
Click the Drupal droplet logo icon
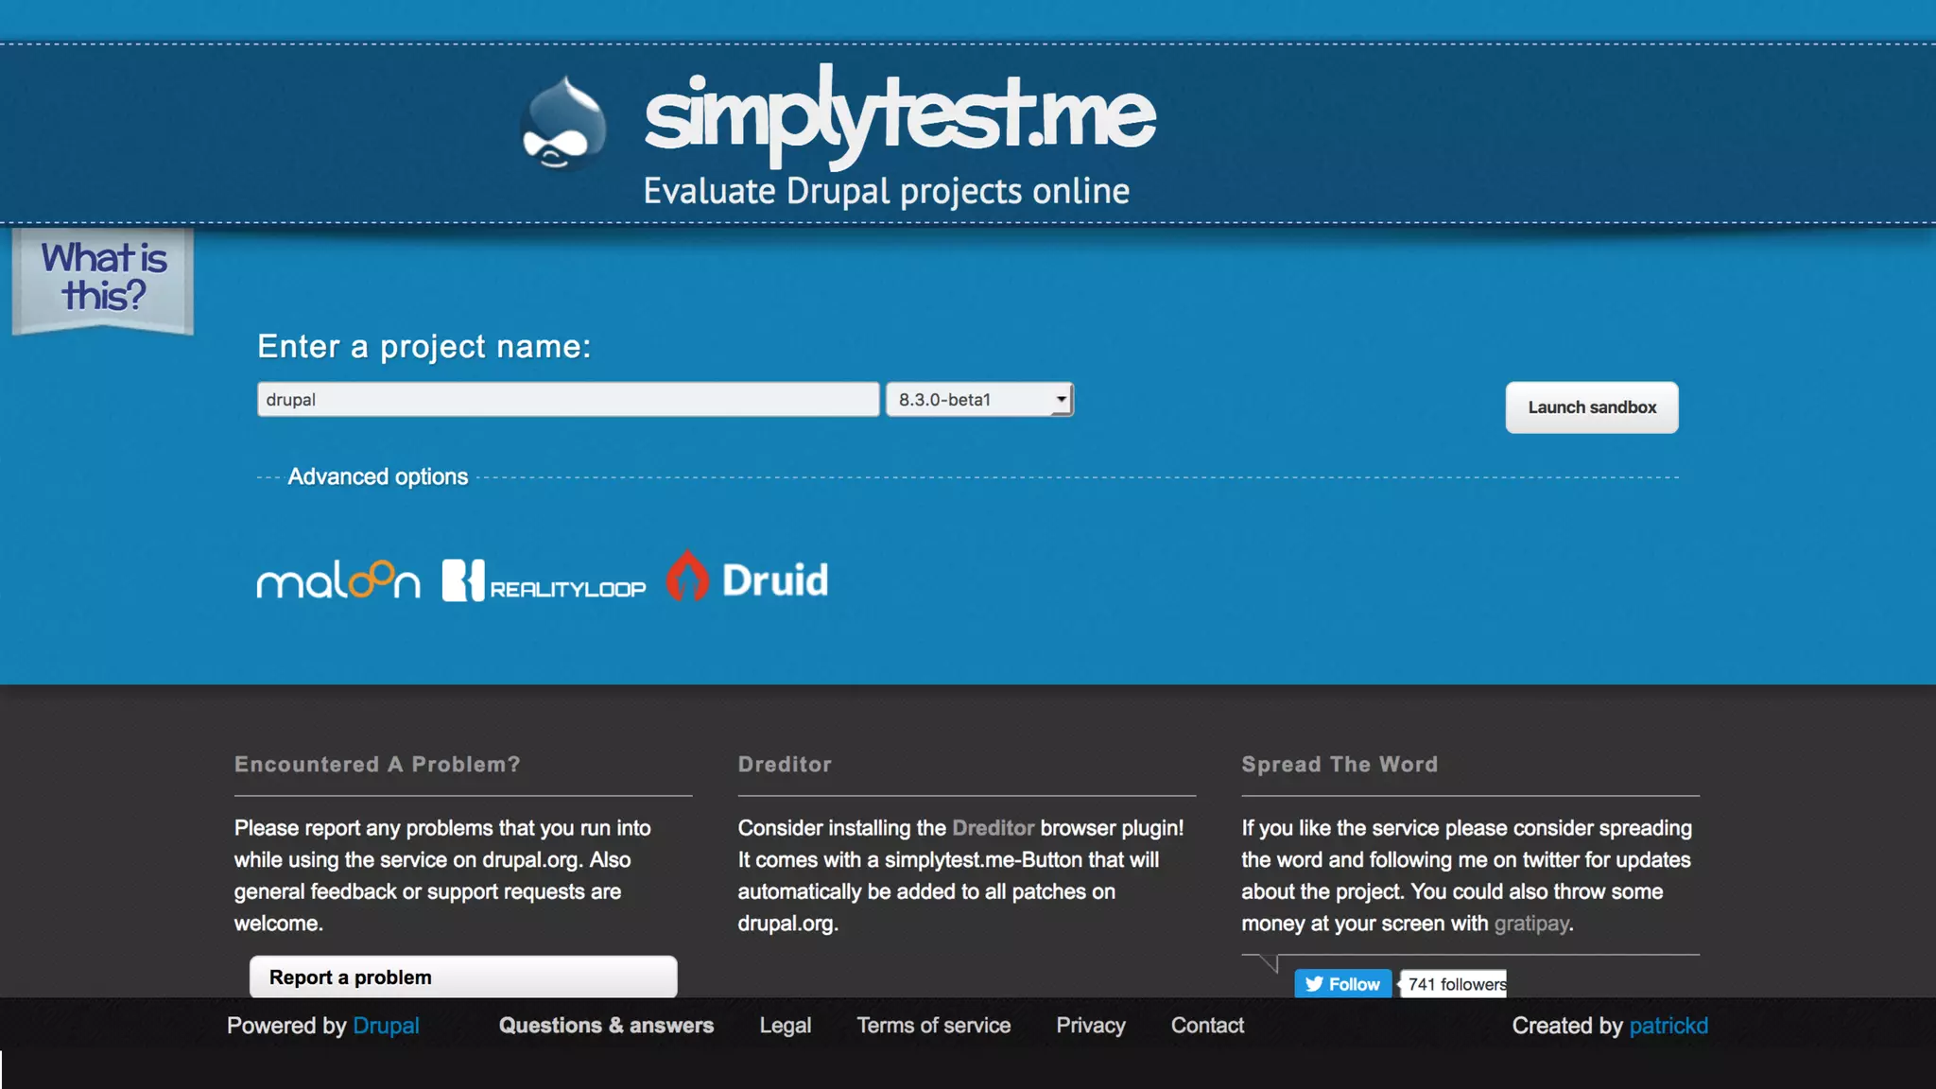point(563,123)
